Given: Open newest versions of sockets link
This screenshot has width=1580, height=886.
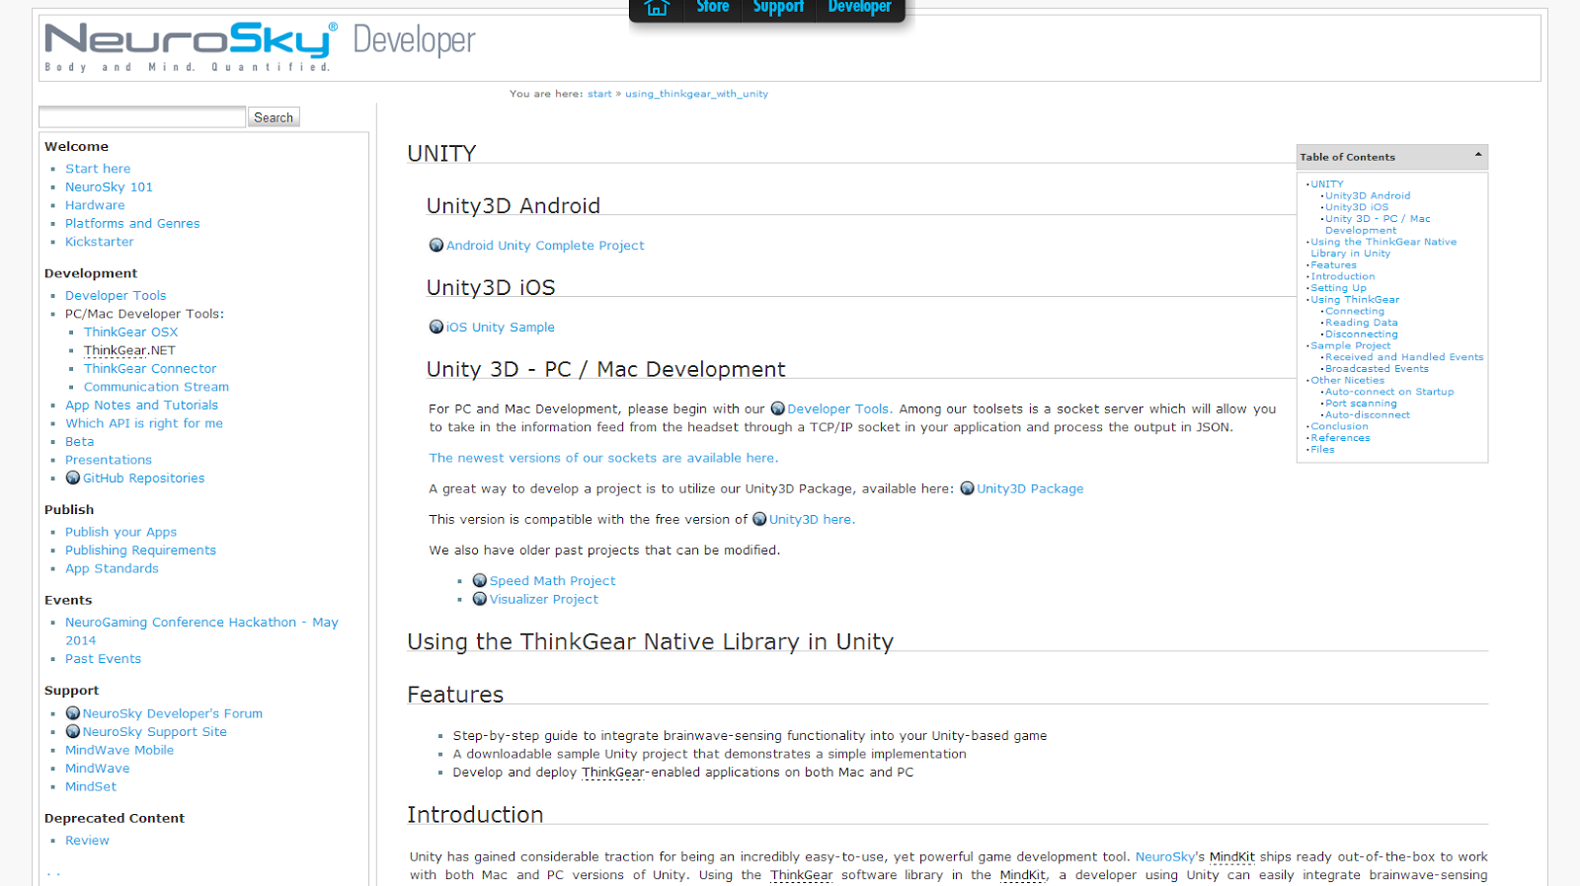Looking at the screenshot, I should tap(603, 458).
